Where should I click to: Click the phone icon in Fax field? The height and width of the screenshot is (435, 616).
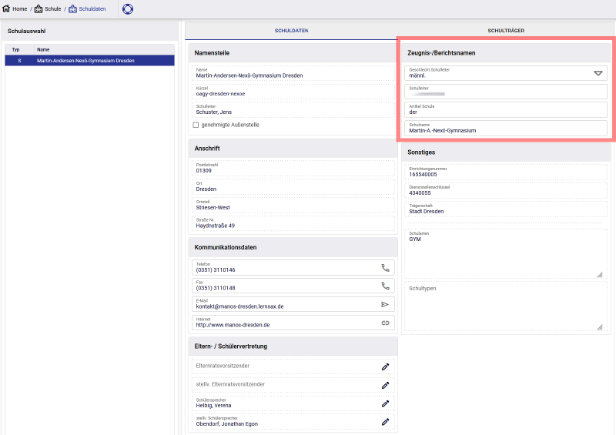tap(386, 286)
